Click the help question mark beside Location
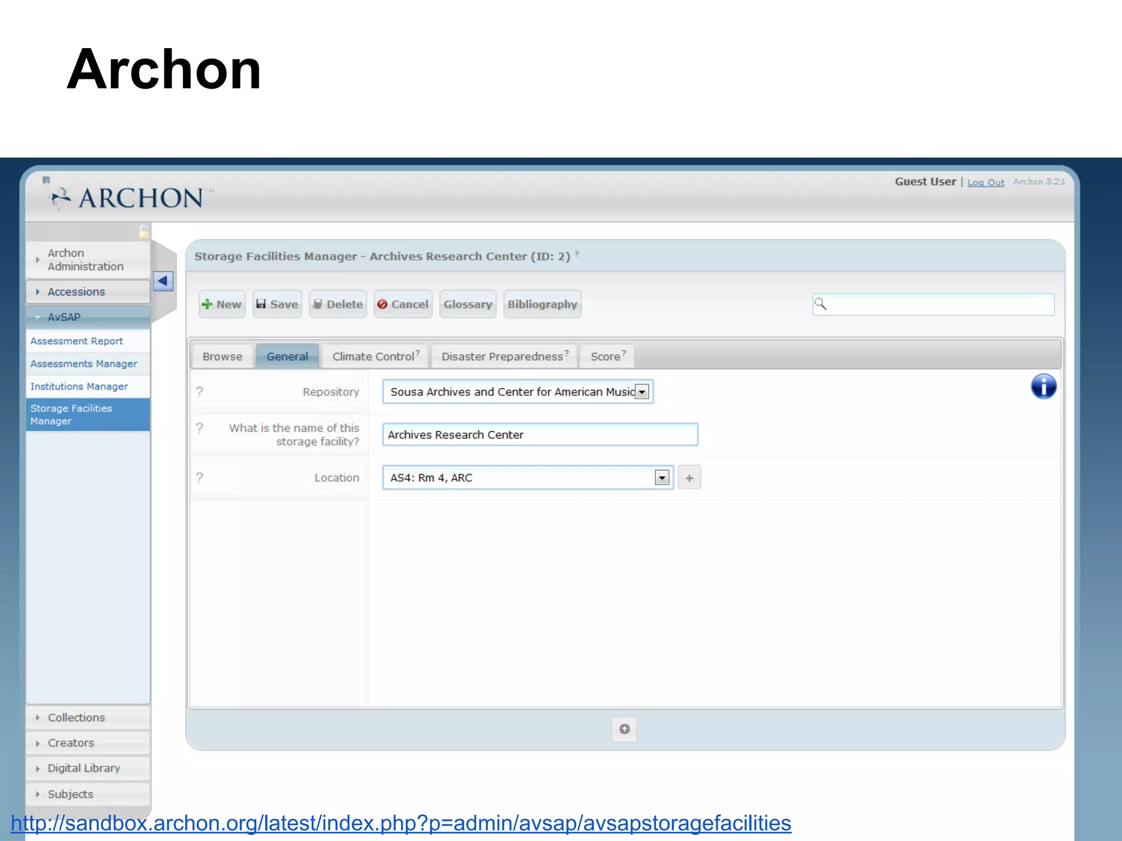 (x=199, y=477)
